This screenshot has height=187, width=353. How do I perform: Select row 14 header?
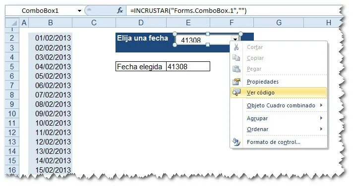pyautogui.click(x=12, y=151)
